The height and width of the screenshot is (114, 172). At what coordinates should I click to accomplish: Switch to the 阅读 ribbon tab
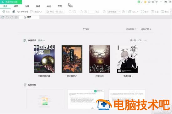tap(5, 6)
